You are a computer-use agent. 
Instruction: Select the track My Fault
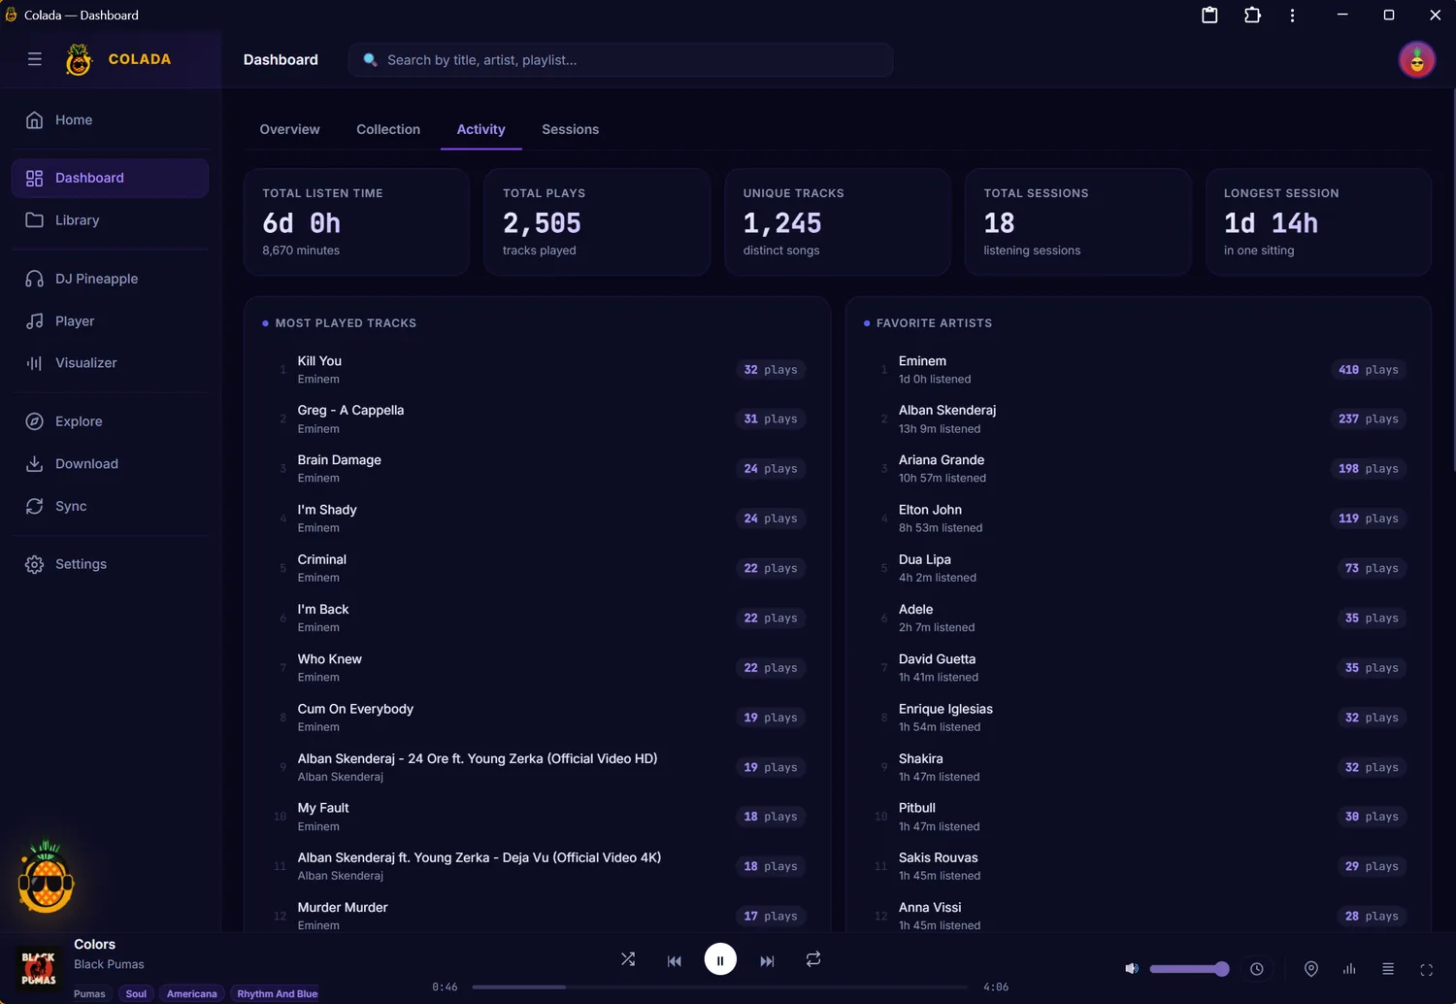[537, 817]
